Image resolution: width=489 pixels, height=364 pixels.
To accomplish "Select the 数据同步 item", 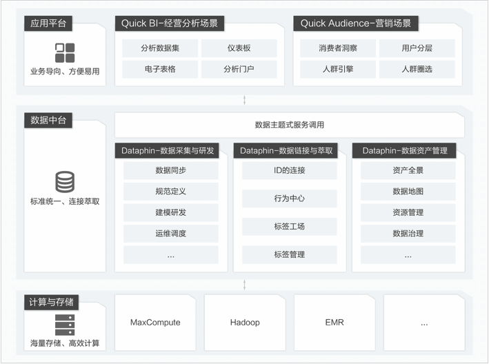I will click(171, 170).
